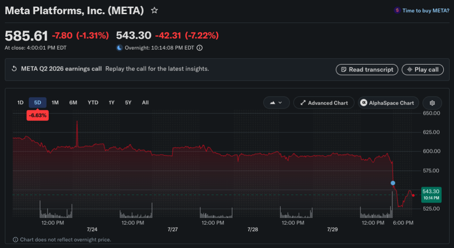Image resolution: width=454 pixels, height=248 pixels.
Task: Click the blue marker on price line
Action: (393, 183)
